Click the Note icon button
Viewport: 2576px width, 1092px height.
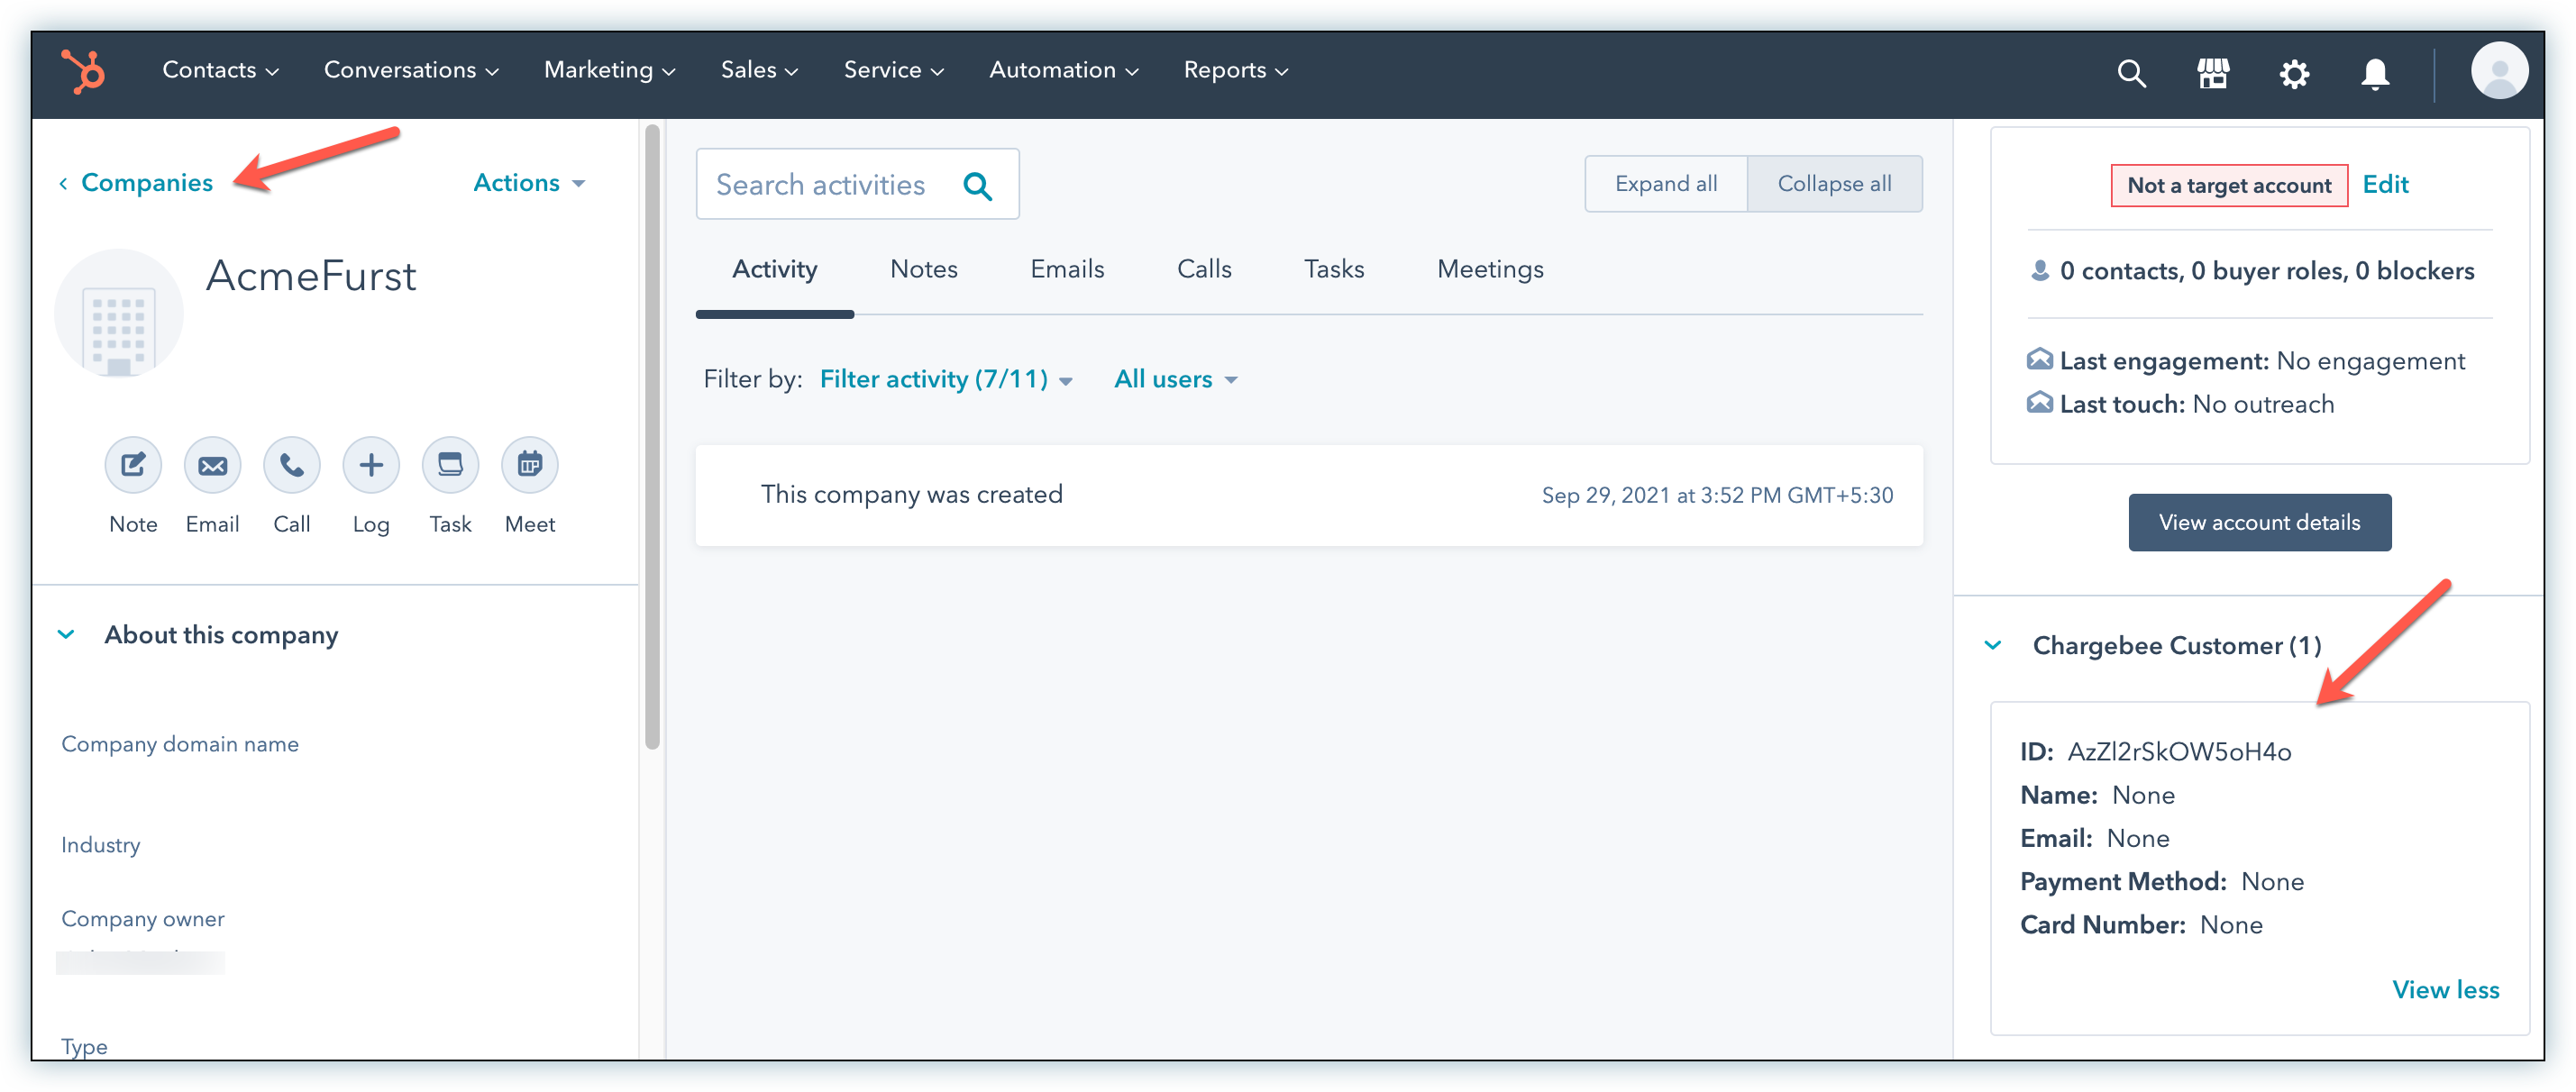pyautogui.click(x=133, y=465)
